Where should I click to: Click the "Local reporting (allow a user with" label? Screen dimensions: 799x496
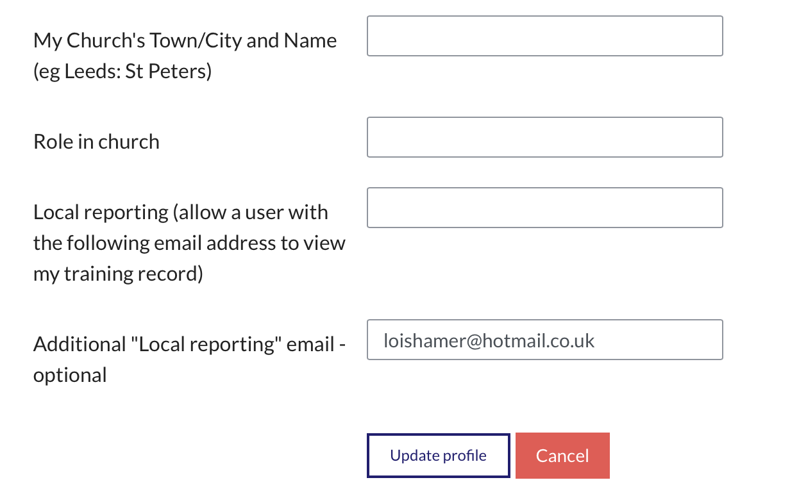coord(180,212)
